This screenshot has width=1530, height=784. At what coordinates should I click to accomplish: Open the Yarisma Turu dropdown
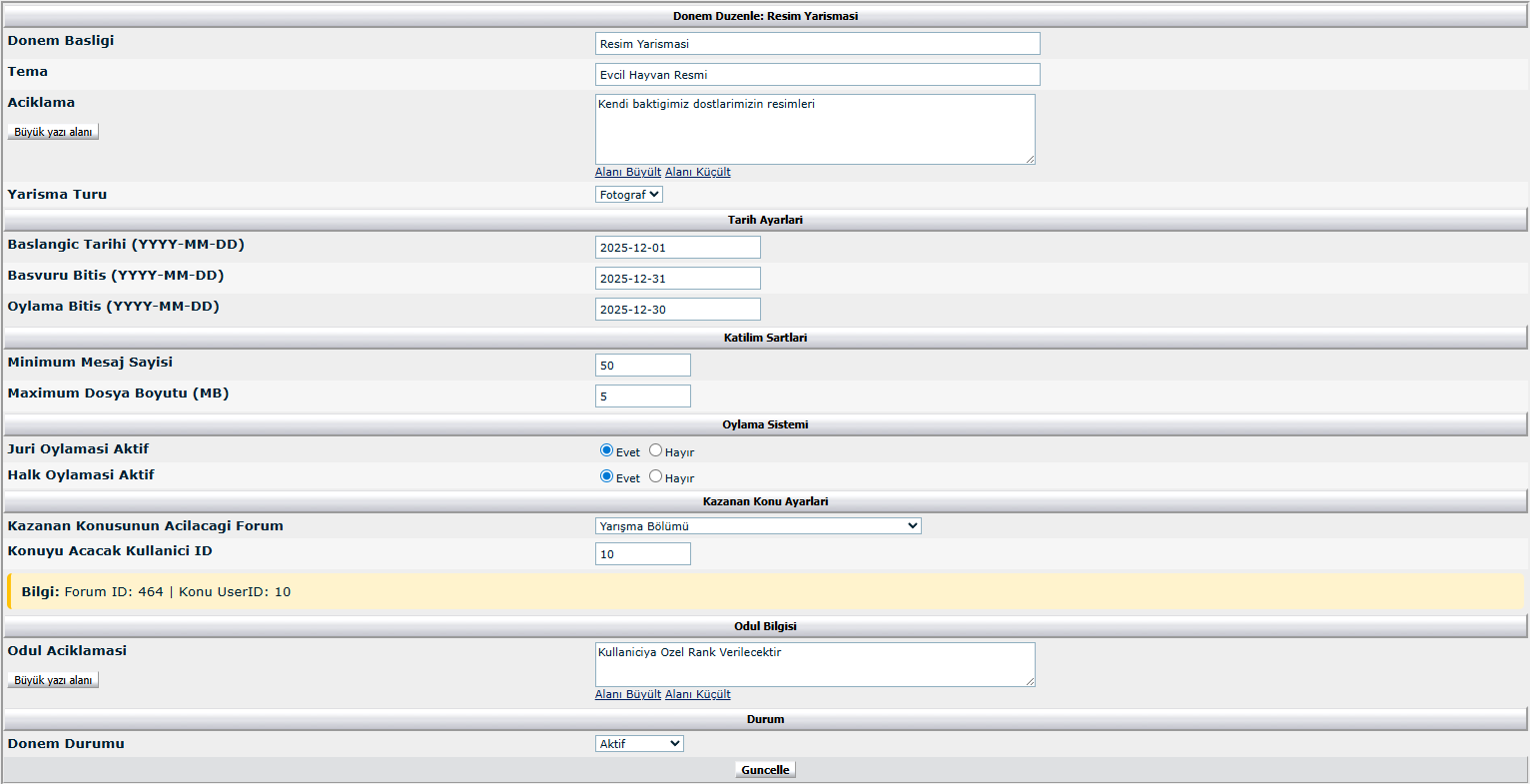click(x=628, y=195)
